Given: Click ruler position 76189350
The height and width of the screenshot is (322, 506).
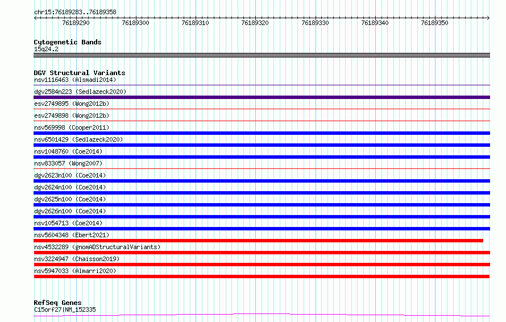Looking at the screenshot, I should (x=434, y=23).
